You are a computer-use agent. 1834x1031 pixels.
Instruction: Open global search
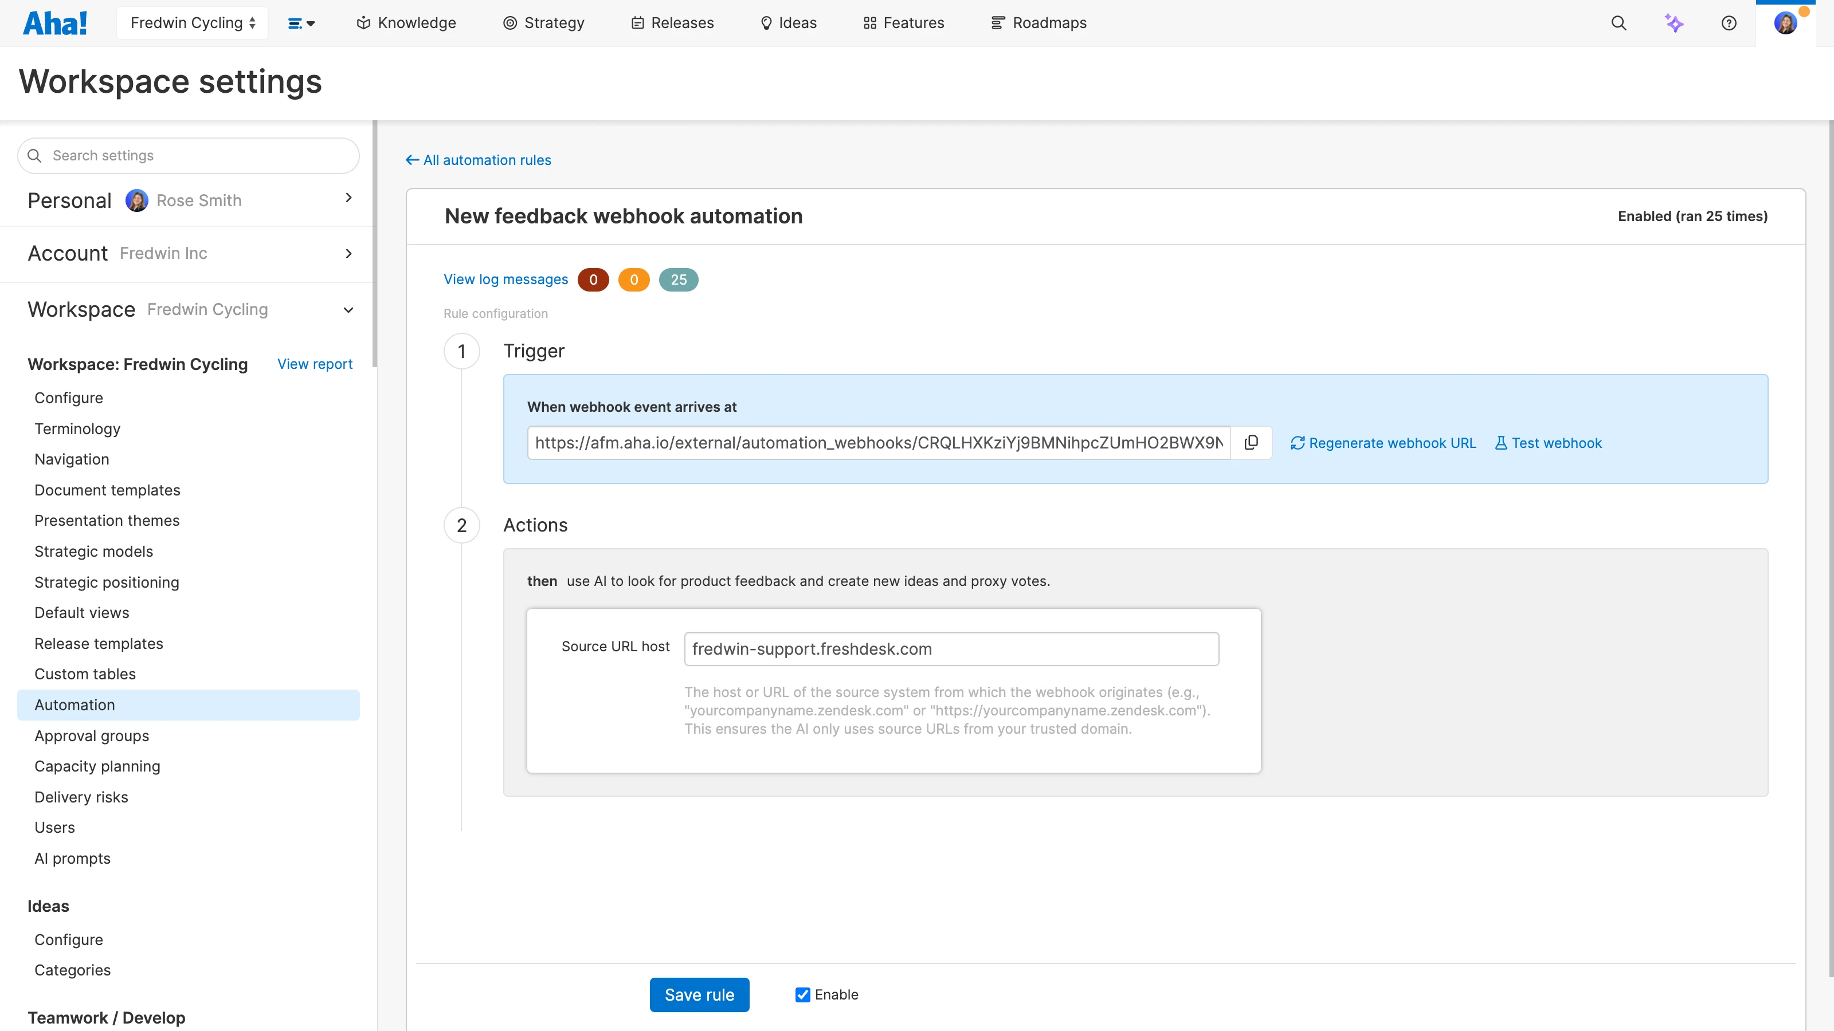[1619, 23]
